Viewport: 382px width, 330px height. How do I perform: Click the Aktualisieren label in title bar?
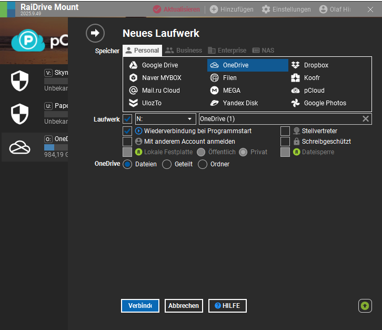coord(182,9)
